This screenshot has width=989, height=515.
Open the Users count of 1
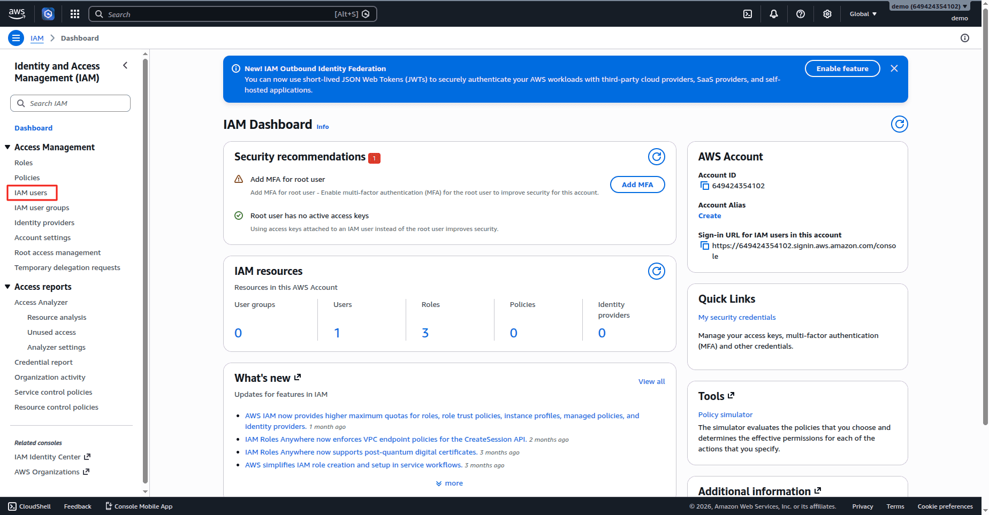337,333
